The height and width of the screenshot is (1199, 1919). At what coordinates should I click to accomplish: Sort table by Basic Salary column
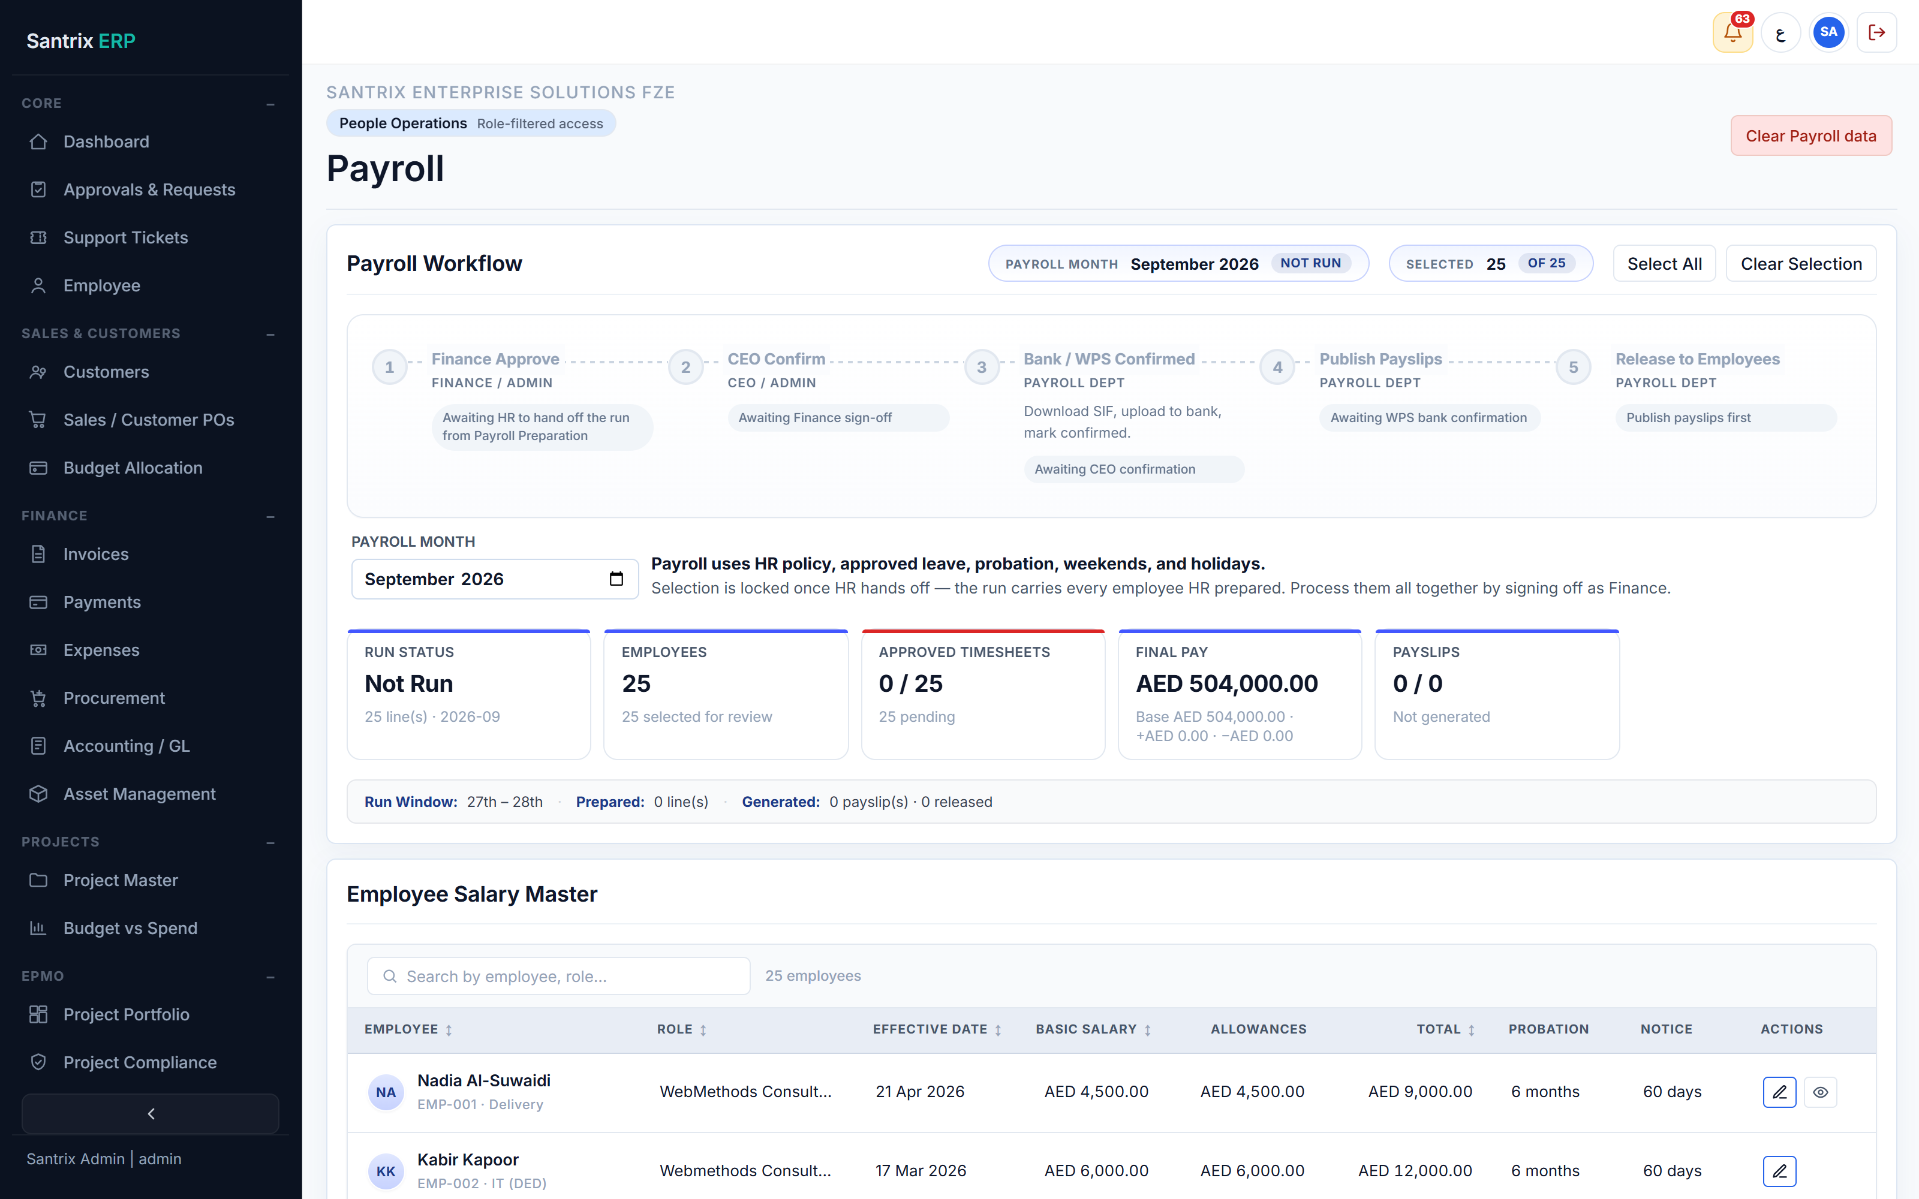pos(1093,1029)
